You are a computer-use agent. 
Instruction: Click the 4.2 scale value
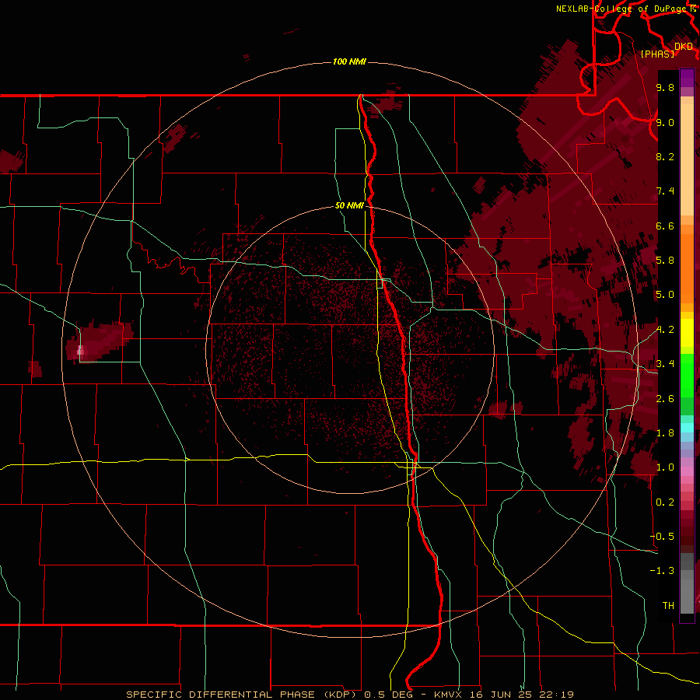coord(665,330)
